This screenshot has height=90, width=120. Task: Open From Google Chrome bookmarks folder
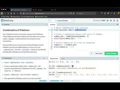coord(28,17)
